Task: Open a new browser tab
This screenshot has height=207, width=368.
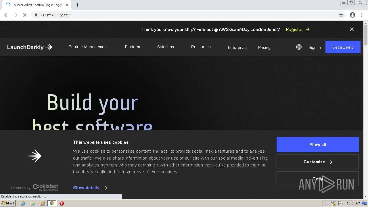Action: (x=78, y=5)
